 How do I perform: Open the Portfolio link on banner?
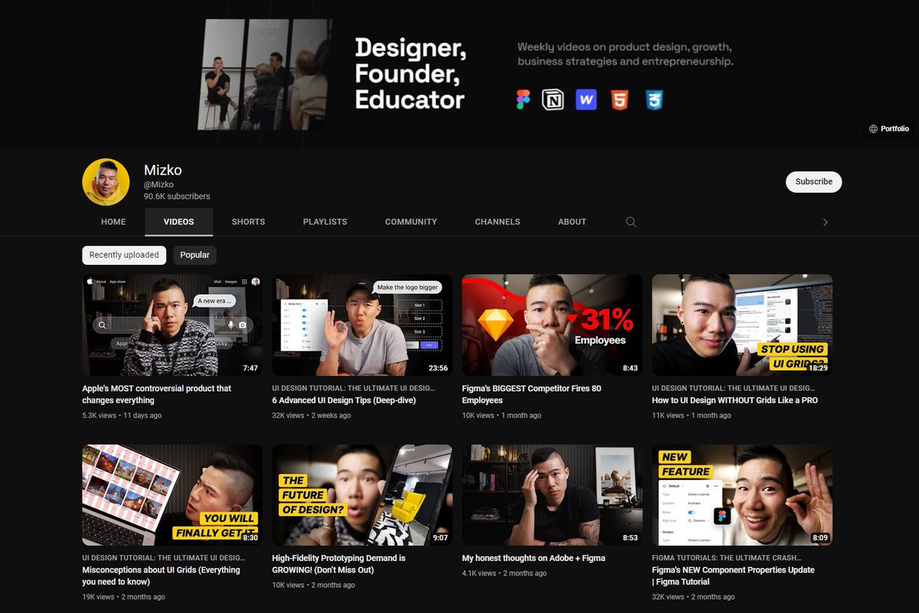point(888,129)
